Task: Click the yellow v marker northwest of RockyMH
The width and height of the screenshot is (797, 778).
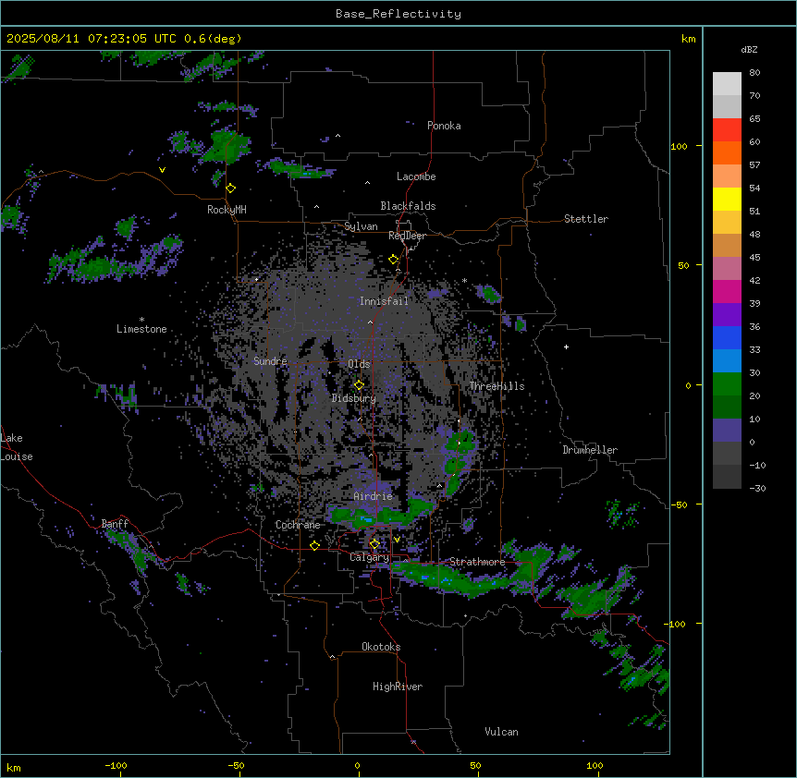Action: (162, 170)
